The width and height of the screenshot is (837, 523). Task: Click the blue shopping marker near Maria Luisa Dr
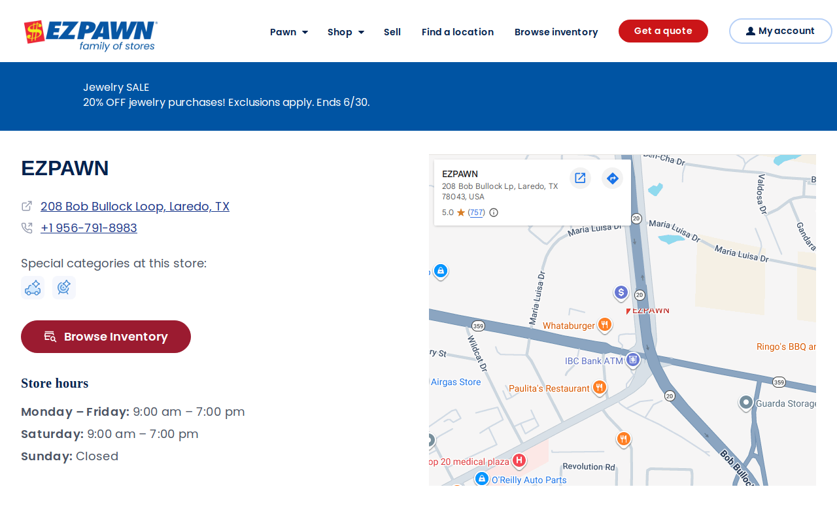(x=441, y=271)
